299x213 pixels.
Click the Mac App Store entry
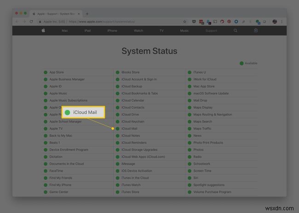point(204,86)
